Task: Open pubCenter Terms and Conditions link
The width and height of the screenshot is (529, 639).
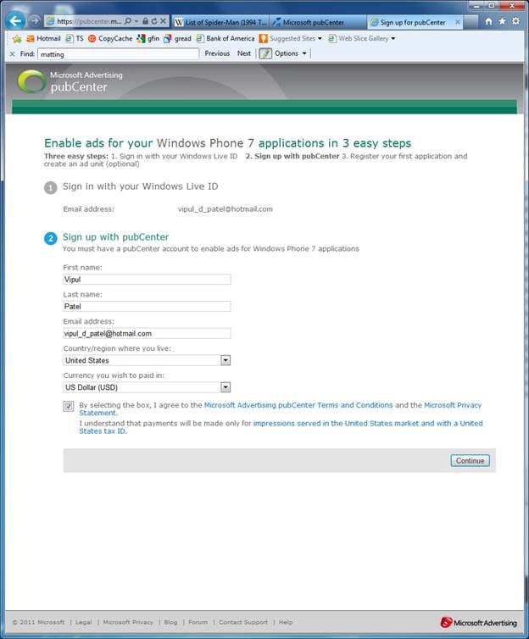Action: point(298,405)
